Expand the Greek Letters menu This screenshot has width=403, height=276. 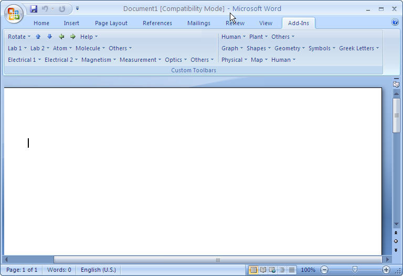click(359, 48)
